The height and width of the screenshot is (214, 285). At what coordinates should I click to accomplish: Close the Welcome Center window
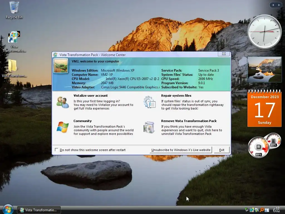(224, 54)
